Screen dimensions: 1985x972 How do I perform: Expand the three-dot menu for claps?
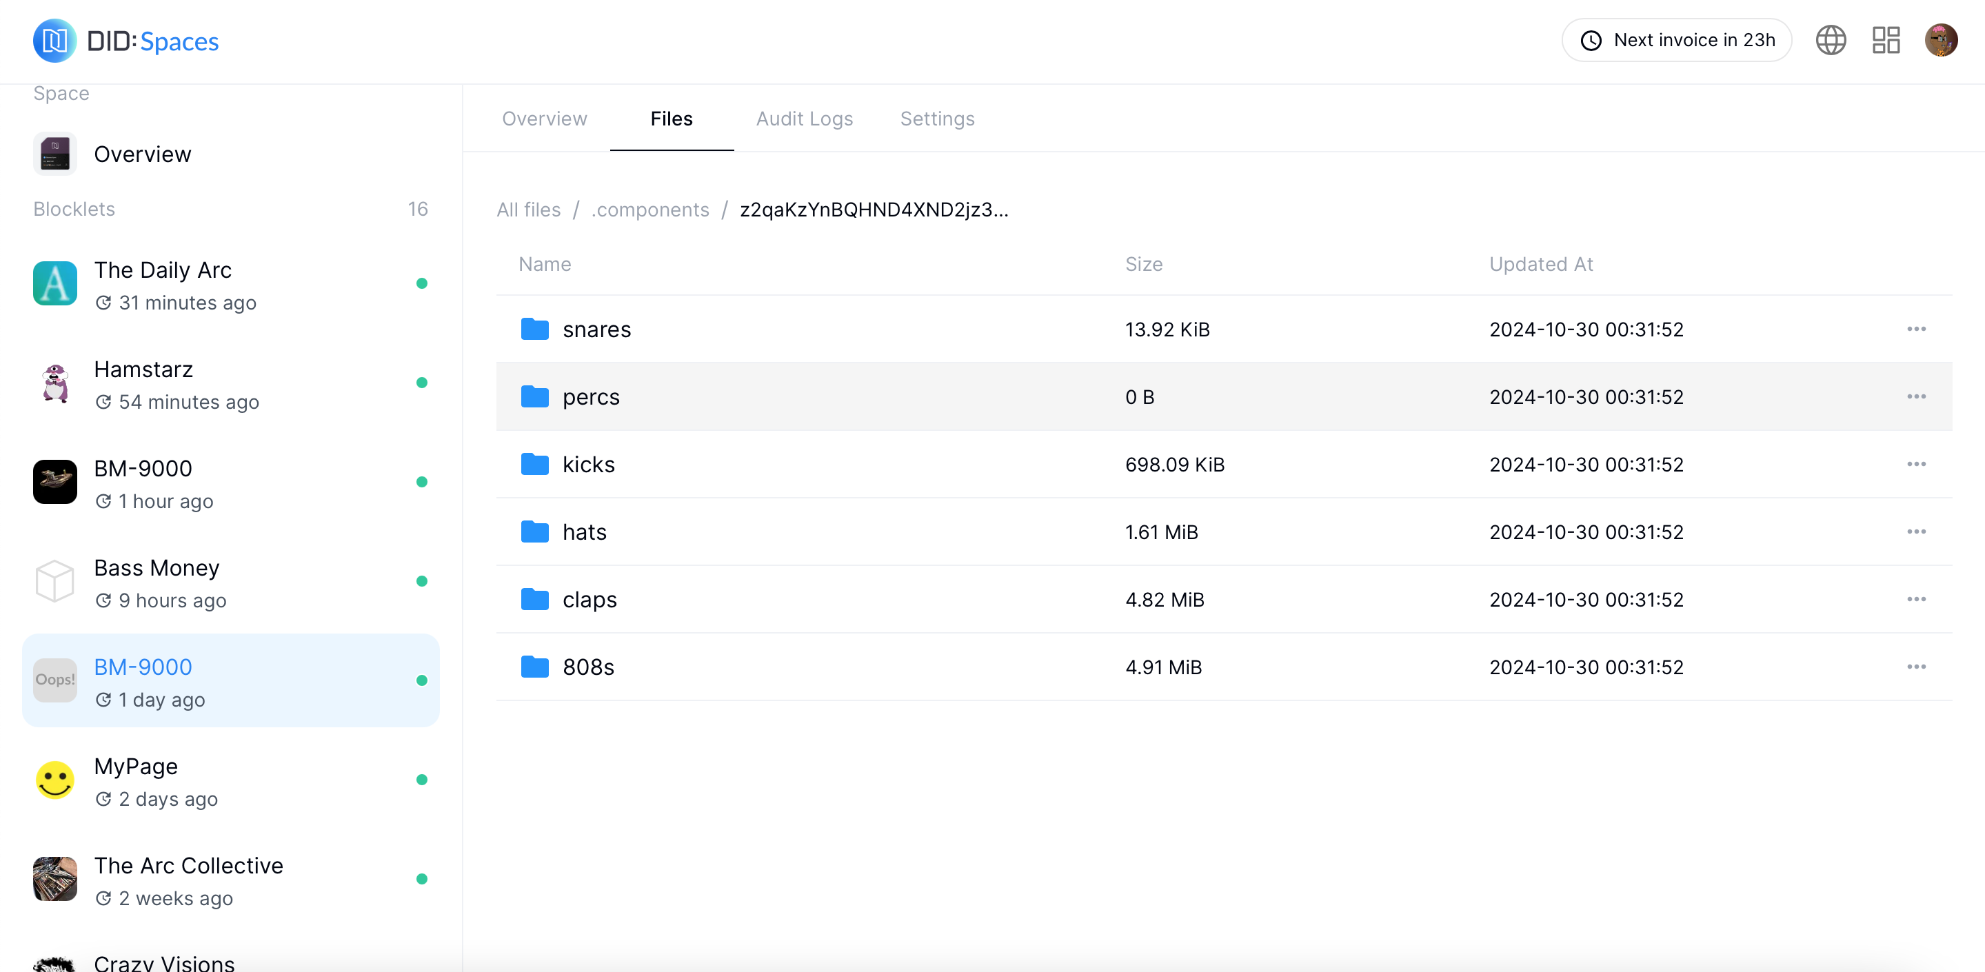[1915, 599]
